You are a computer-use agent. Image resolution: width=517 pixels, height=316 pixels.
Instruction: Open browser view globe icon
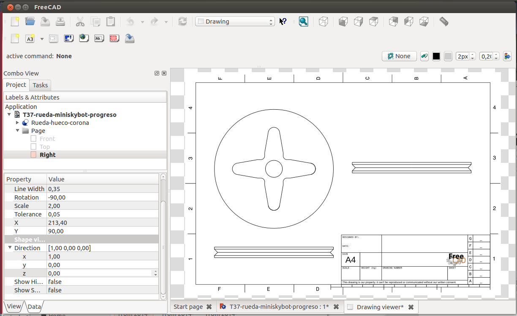(x=84, y=38)
